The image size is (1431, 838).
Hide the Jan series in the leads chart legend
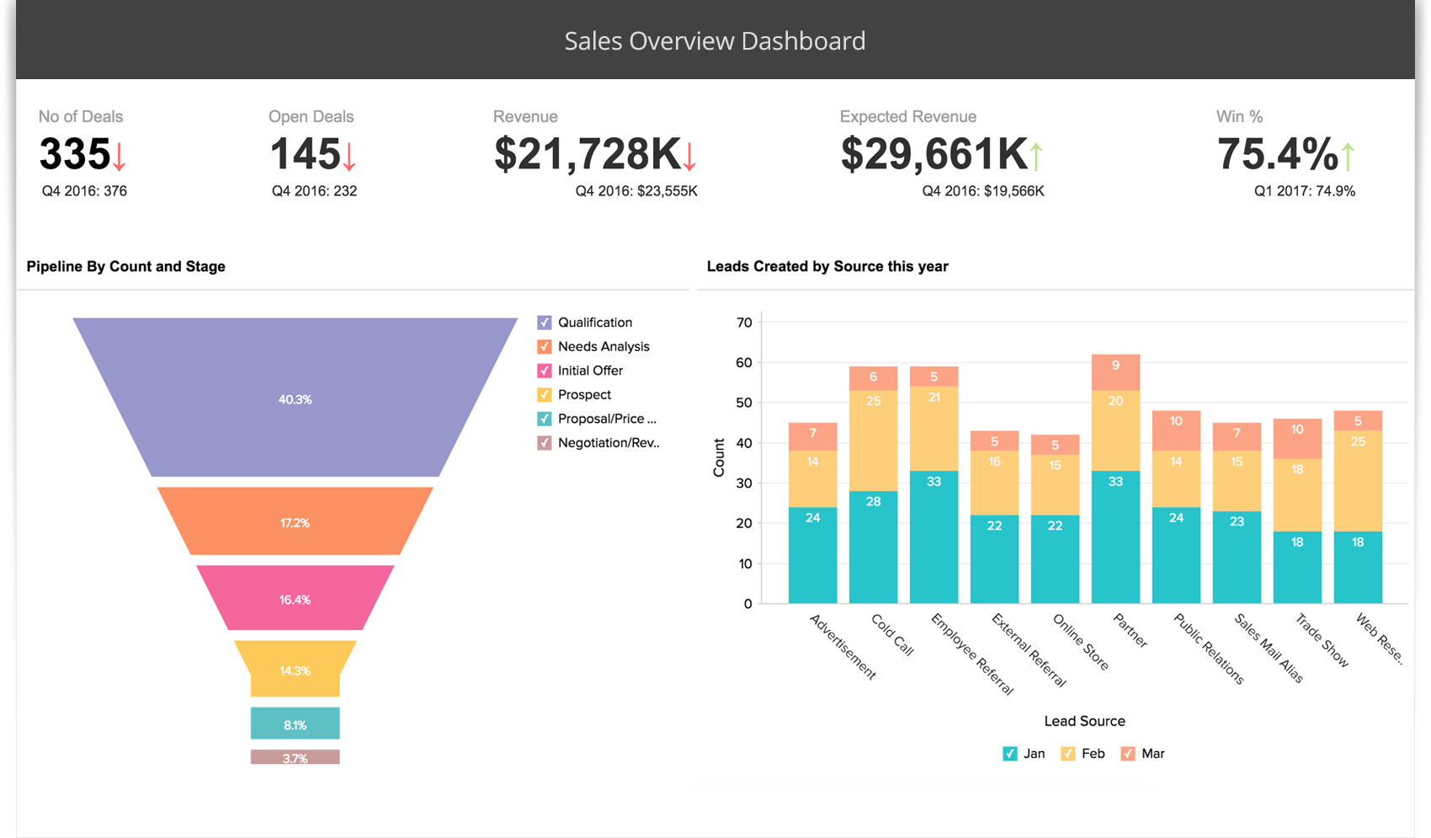click(x=1010, y=754)
